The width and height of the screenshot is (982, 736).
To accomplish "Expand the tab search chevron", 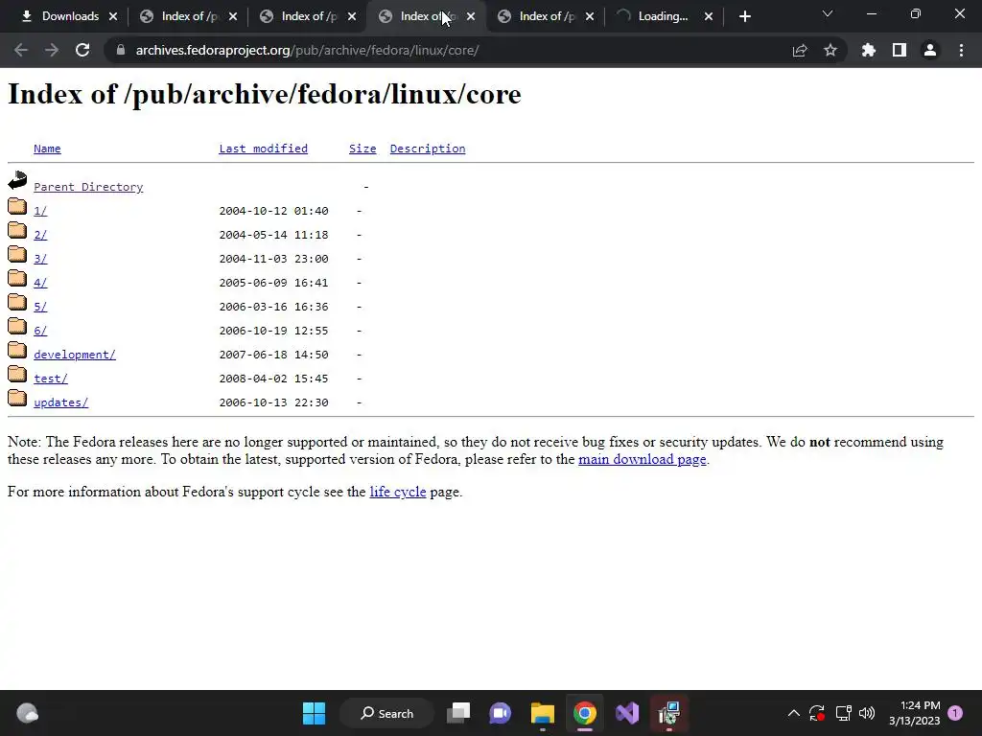I will point(828,13).
